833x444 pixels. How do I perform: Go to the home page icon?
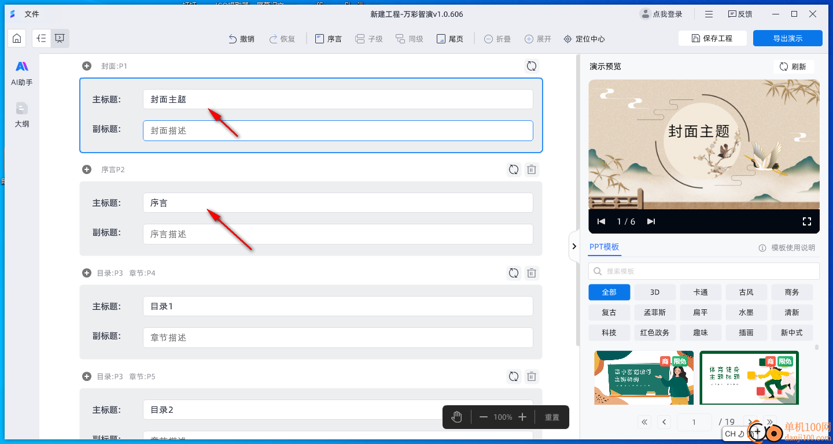click(17, 39)
